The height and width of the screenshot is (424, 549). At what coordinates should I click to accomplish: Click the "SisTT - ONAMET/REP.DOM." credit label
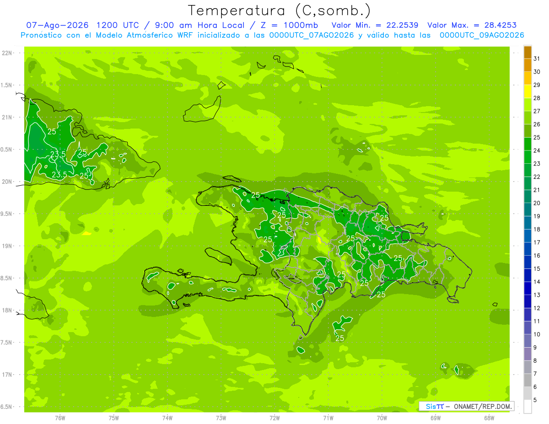click(x=467, y=406)
